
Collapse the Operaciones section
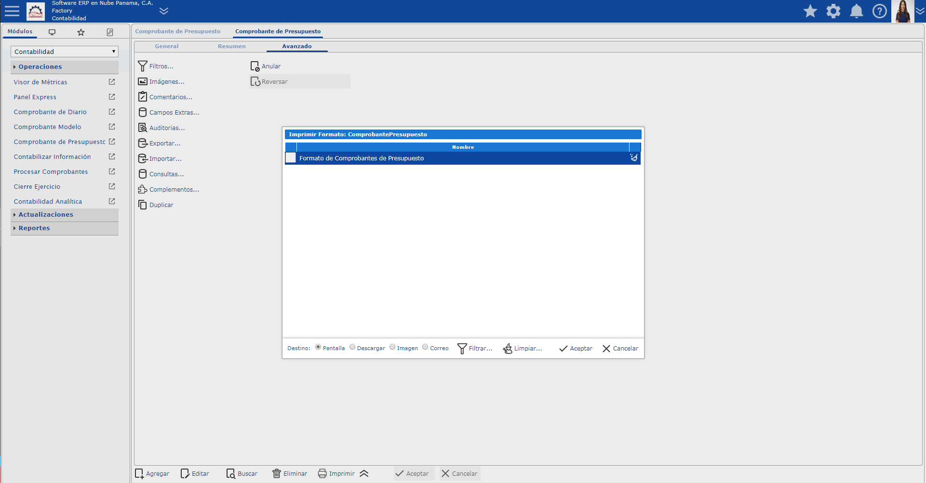click(65, 67)
